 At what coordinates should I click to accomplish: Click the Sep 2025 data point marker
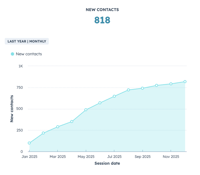[142, 88]
